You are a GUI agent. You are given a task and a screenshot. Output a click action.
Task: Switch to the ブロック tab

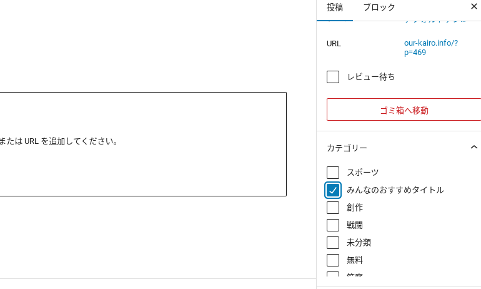pyautogui.click(x=379, y=8)
